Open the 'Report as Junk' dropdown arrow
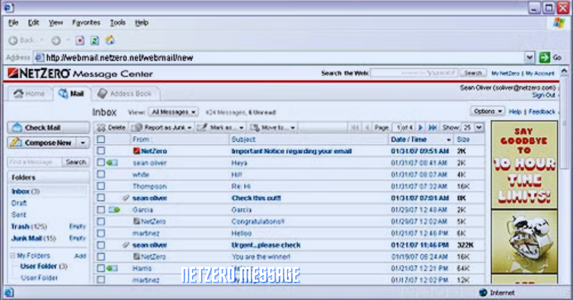The height and width of the screenshot is (300, 573). pos(189,128)
